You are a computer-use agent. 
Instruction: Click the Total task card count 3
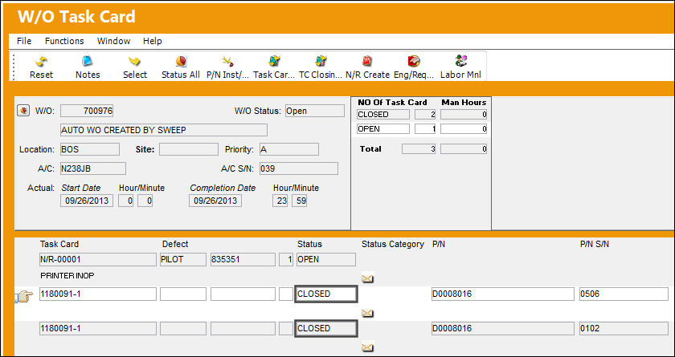click(419, 149)
